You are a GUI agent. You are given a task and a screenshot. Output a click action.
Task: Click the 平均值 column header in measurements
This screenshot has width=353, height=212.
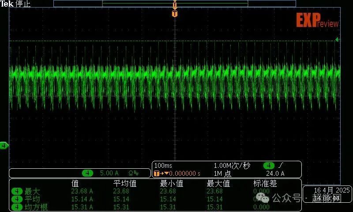(125, 183)
